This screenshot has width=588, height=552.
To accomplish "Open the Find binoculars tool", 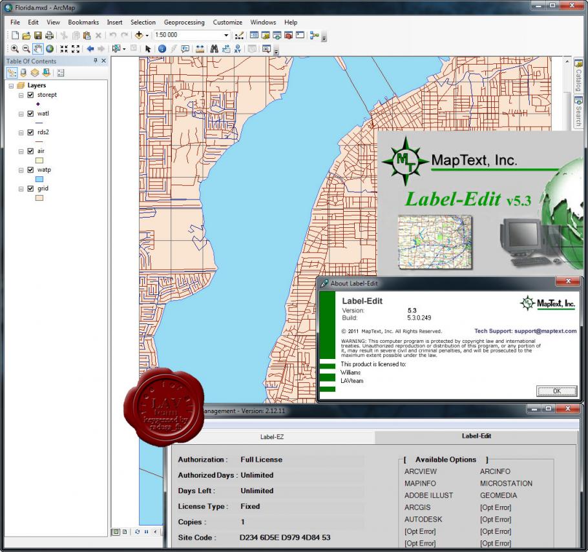I will coord(213,48).
